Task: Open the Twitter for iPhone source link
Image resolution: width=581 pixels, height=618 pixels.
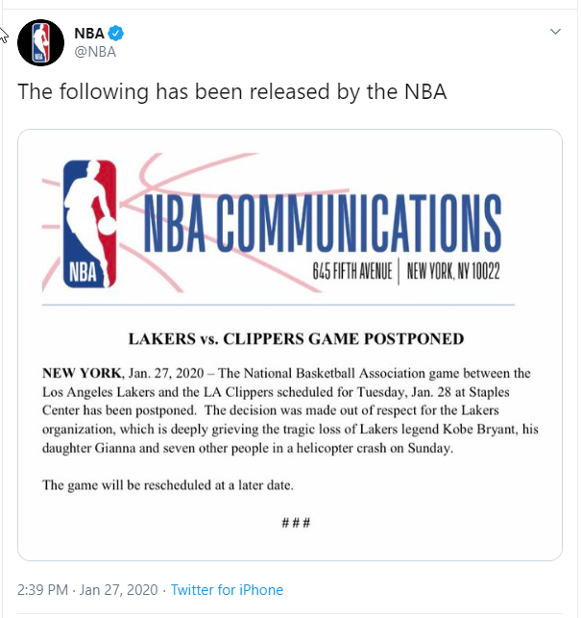Action: (x=228, y=590)
